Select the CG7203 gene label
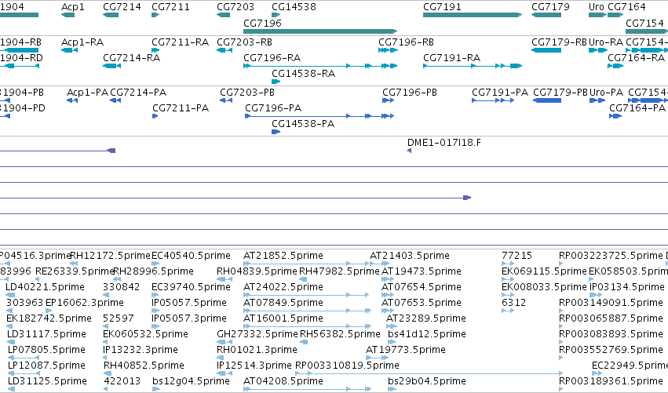Screen dimensions: 668x393 [x=235, y=7]
